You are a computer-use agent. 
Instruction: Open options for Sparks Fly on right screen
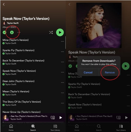pyautogui.click(x=128, y=85)
